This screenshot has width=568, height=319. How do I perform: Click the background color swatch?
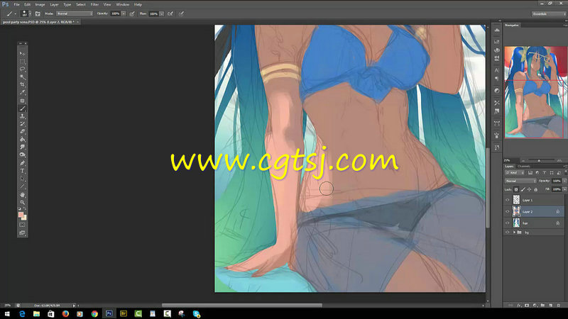pyautogui.click(x=24, y=218)
